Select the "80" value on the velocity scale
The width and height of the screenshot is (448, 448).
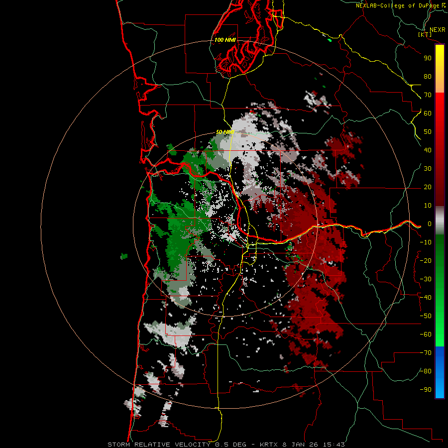coord(428,76)
